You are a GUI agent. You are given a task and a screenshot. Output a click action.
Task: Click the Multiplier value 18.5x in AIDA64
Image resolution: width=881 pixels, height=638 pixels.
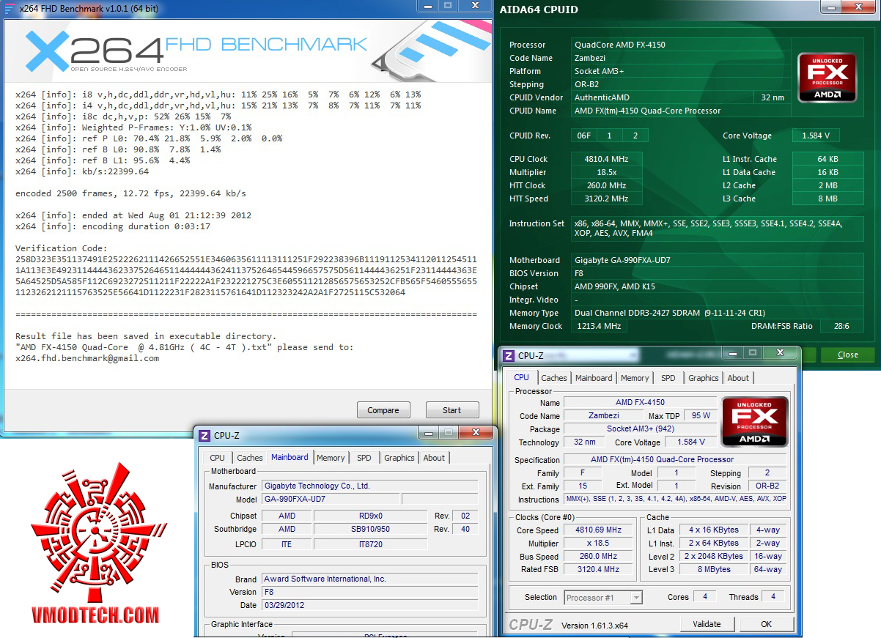coord(608,172)
